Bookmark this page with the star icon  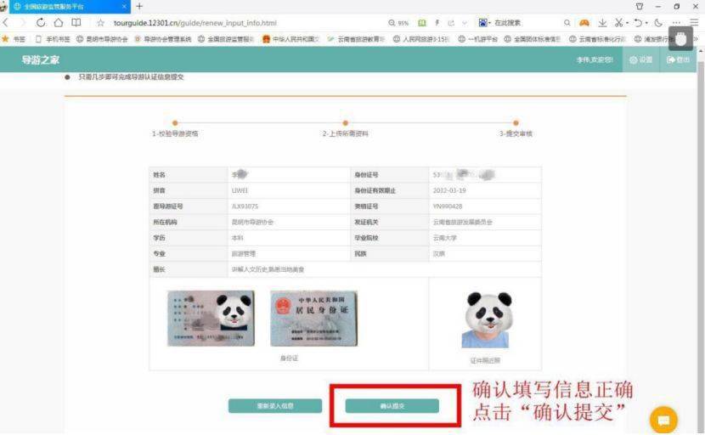[101, 23]
